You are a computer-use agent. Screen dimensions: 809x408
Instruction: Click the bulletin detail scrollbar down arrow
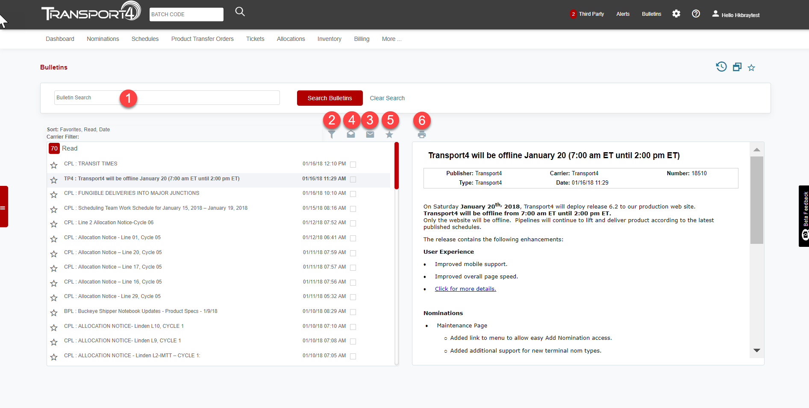(x=756, y=350)
